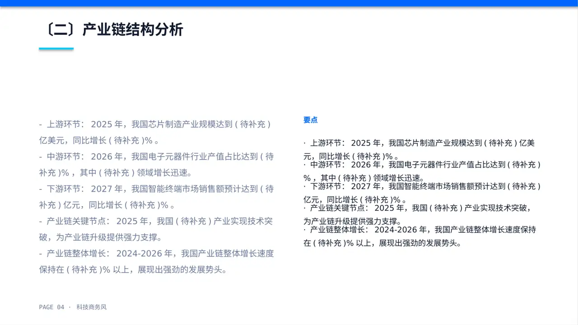Click the 产业链整体增长 dot-bullet line under 要点
Viewport: 578px width, 325px height.
[x=420, y=230]
